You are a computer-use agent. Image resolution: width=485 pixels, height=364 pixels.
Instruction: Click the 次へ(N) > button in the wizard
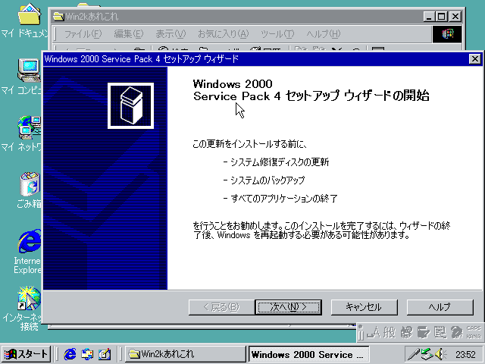click(x=288, y=307)
